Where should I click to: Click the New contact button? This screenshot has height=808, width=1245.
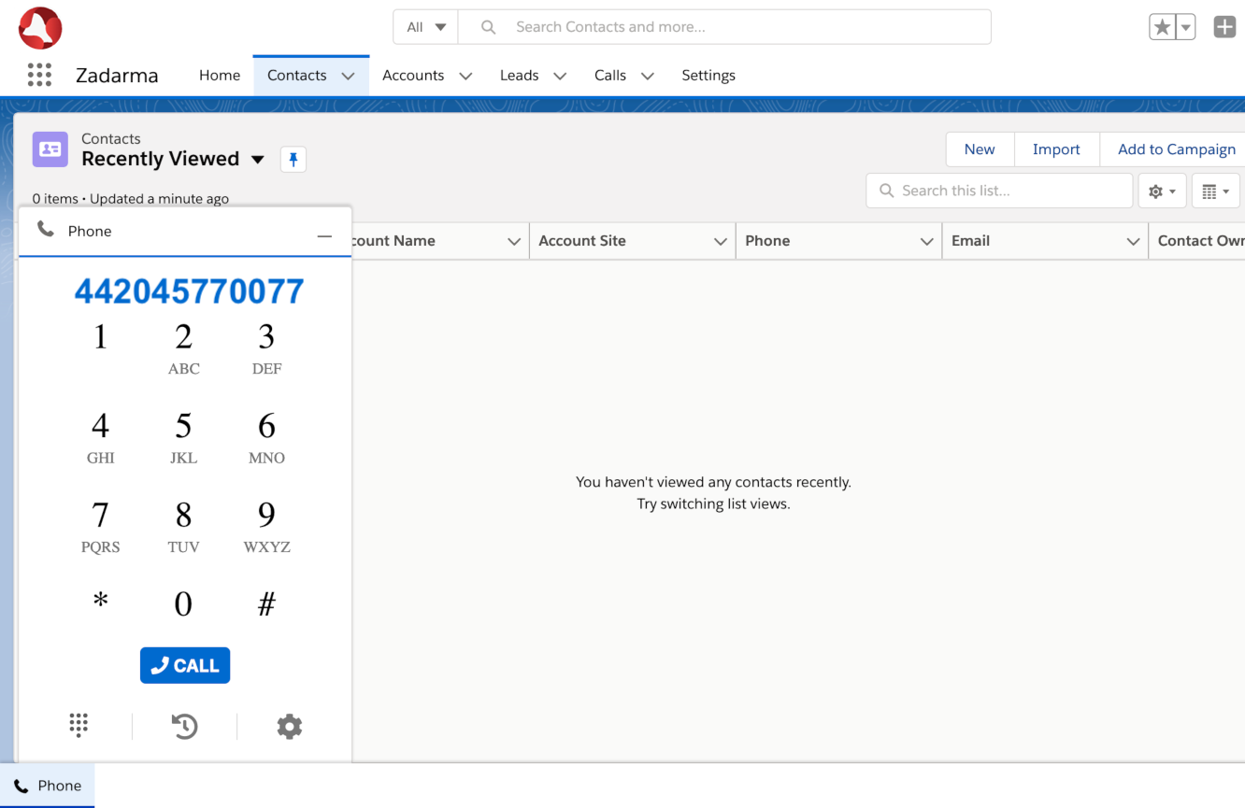(979, 149)
